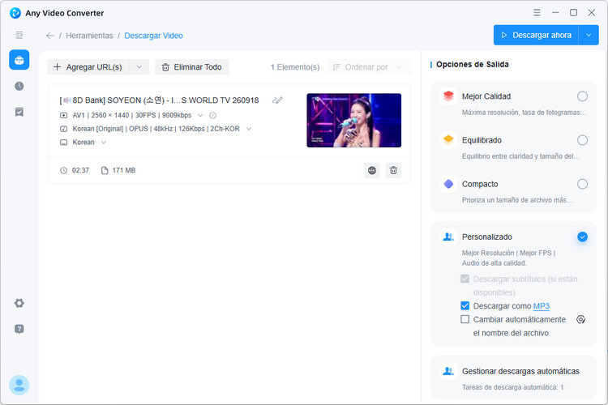
Task: Expand the Agregar URL(s) dropdown arrow
Action: coord(139,67)
